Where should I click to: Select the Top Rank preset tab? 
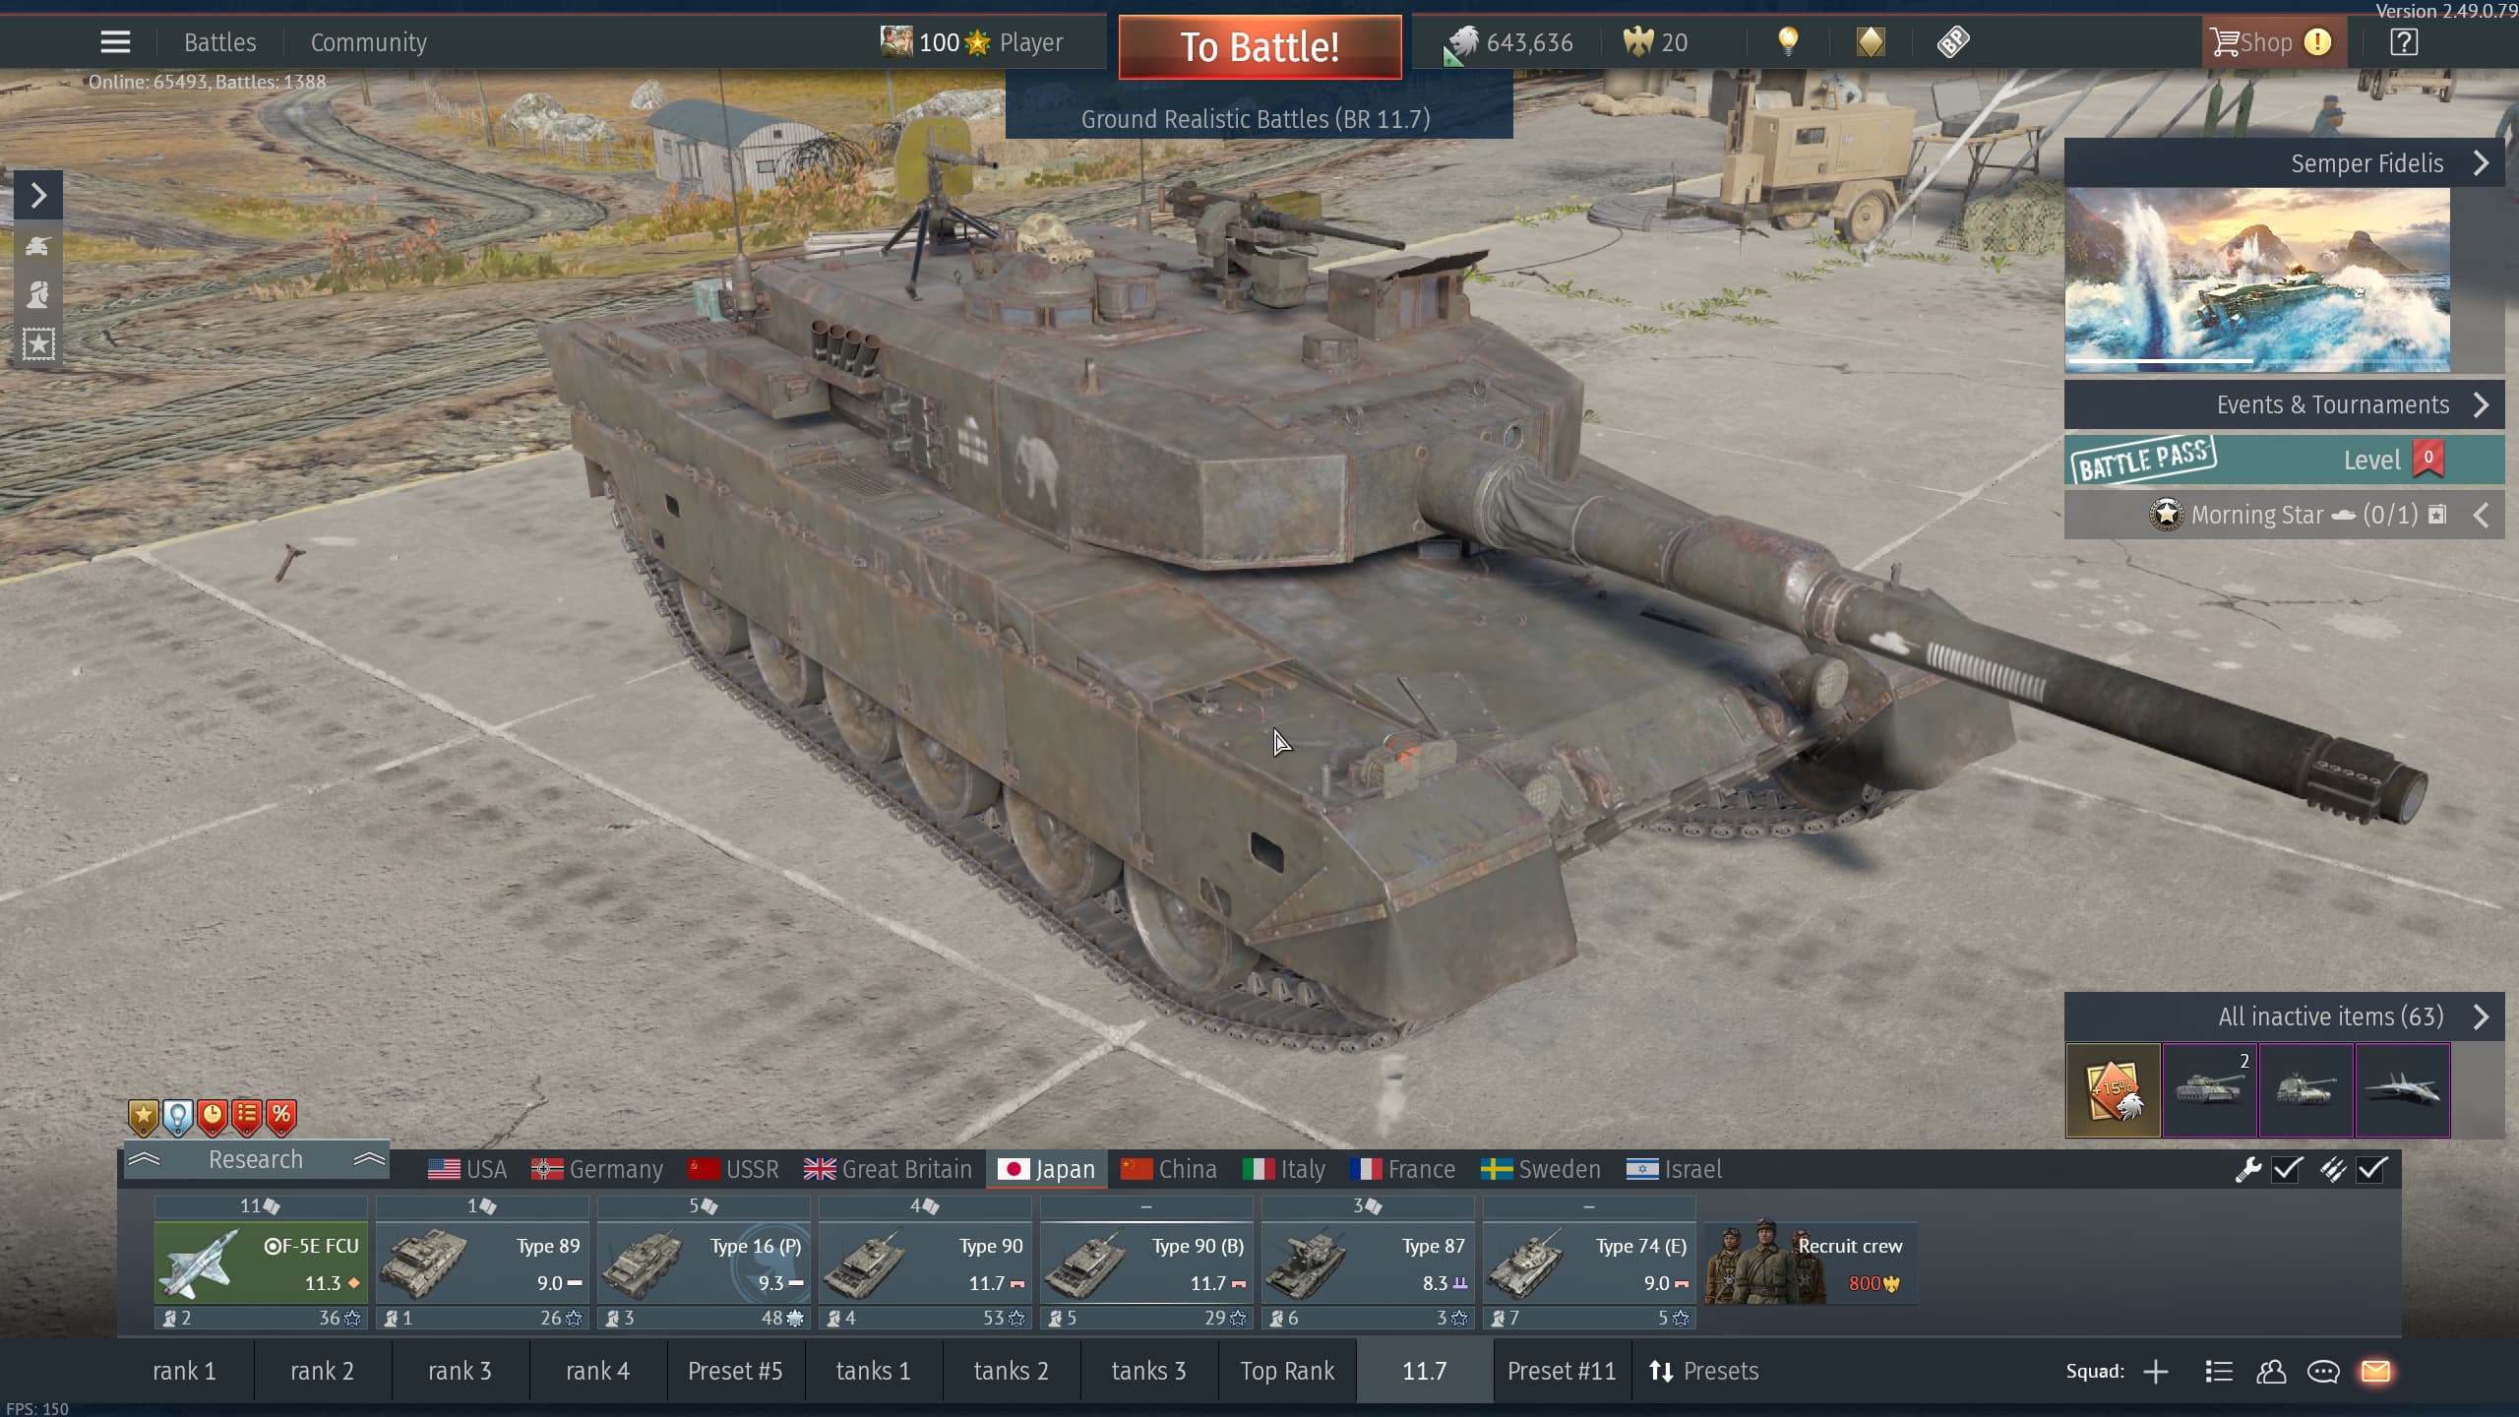[1286, 1371]
